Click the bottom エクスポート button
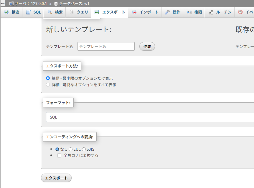 point(56,178)
